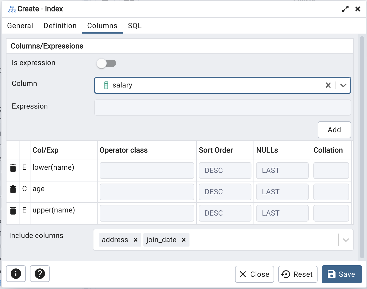Remove join_date from Include columns

[x=184, y=240]
